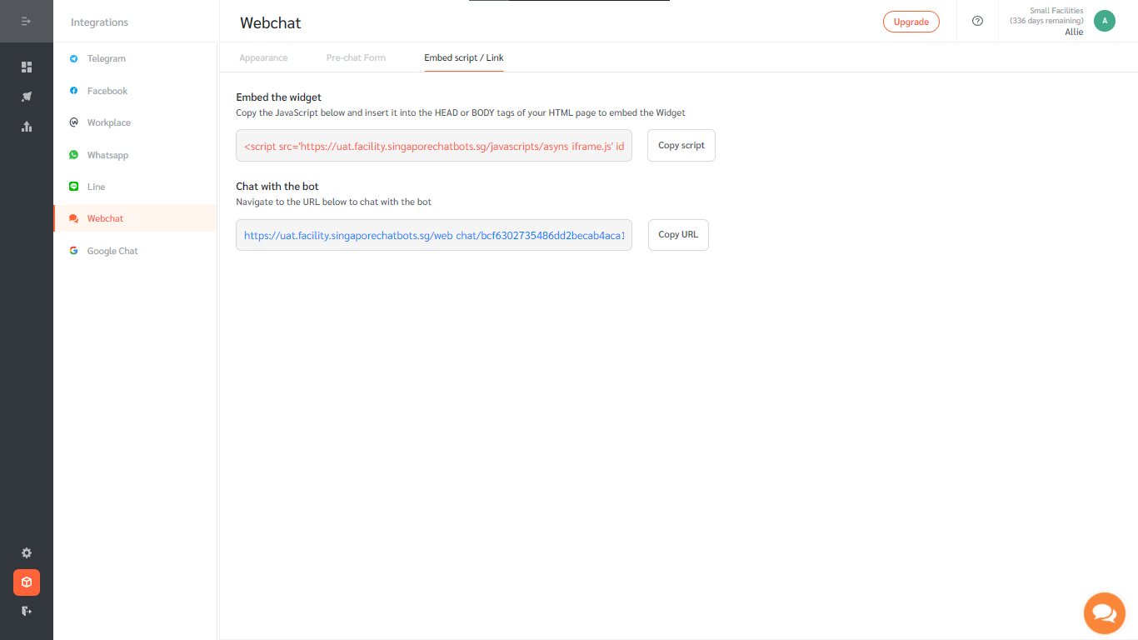Click the logout icon at sidebar bottom
Image resolution: width=1138 pixels, height=640 pixels.
pos(26,611)
